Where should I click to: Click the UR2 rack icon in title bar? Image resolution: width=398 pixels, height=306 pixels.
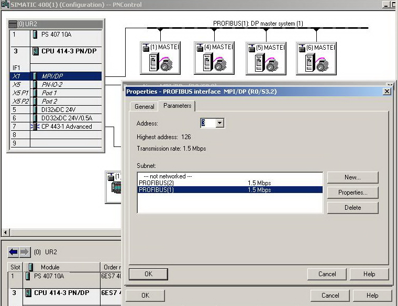tap(13, 24)
